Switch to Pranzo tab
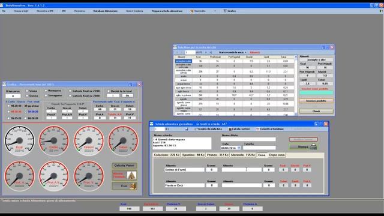The image size is (384, 216). [x=217, y=155]
